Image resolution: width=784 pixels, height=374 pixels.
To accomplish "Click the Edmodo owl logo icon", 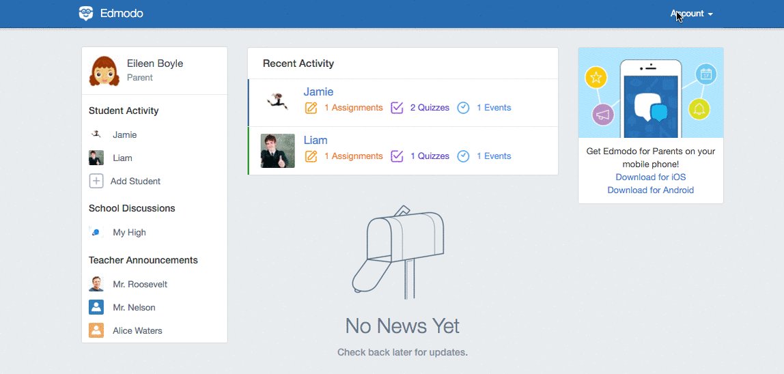I will (86, 14).
